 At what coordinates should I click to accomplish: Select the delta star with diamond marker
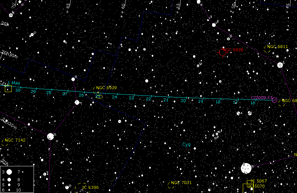click(x=280, y=65)
